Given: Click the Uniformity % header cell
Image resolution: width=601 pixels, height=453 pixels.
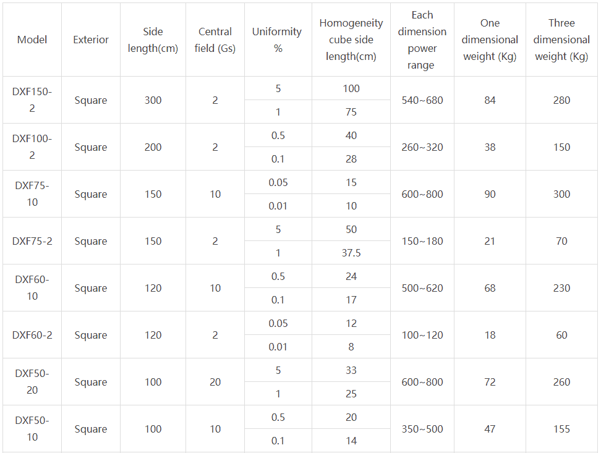Looking at the screenshot, I should click(x=278, y=40).
